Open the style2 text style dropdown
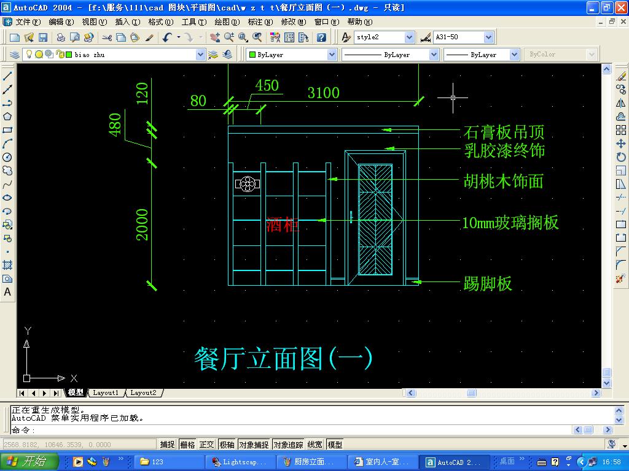 tap(409, 37)
